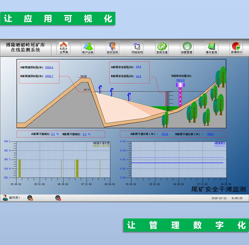The height and width of the screenshot is (245, 249).
Task: Click B断面滩顶标高 value 0966.7
Action: (49, 76)
